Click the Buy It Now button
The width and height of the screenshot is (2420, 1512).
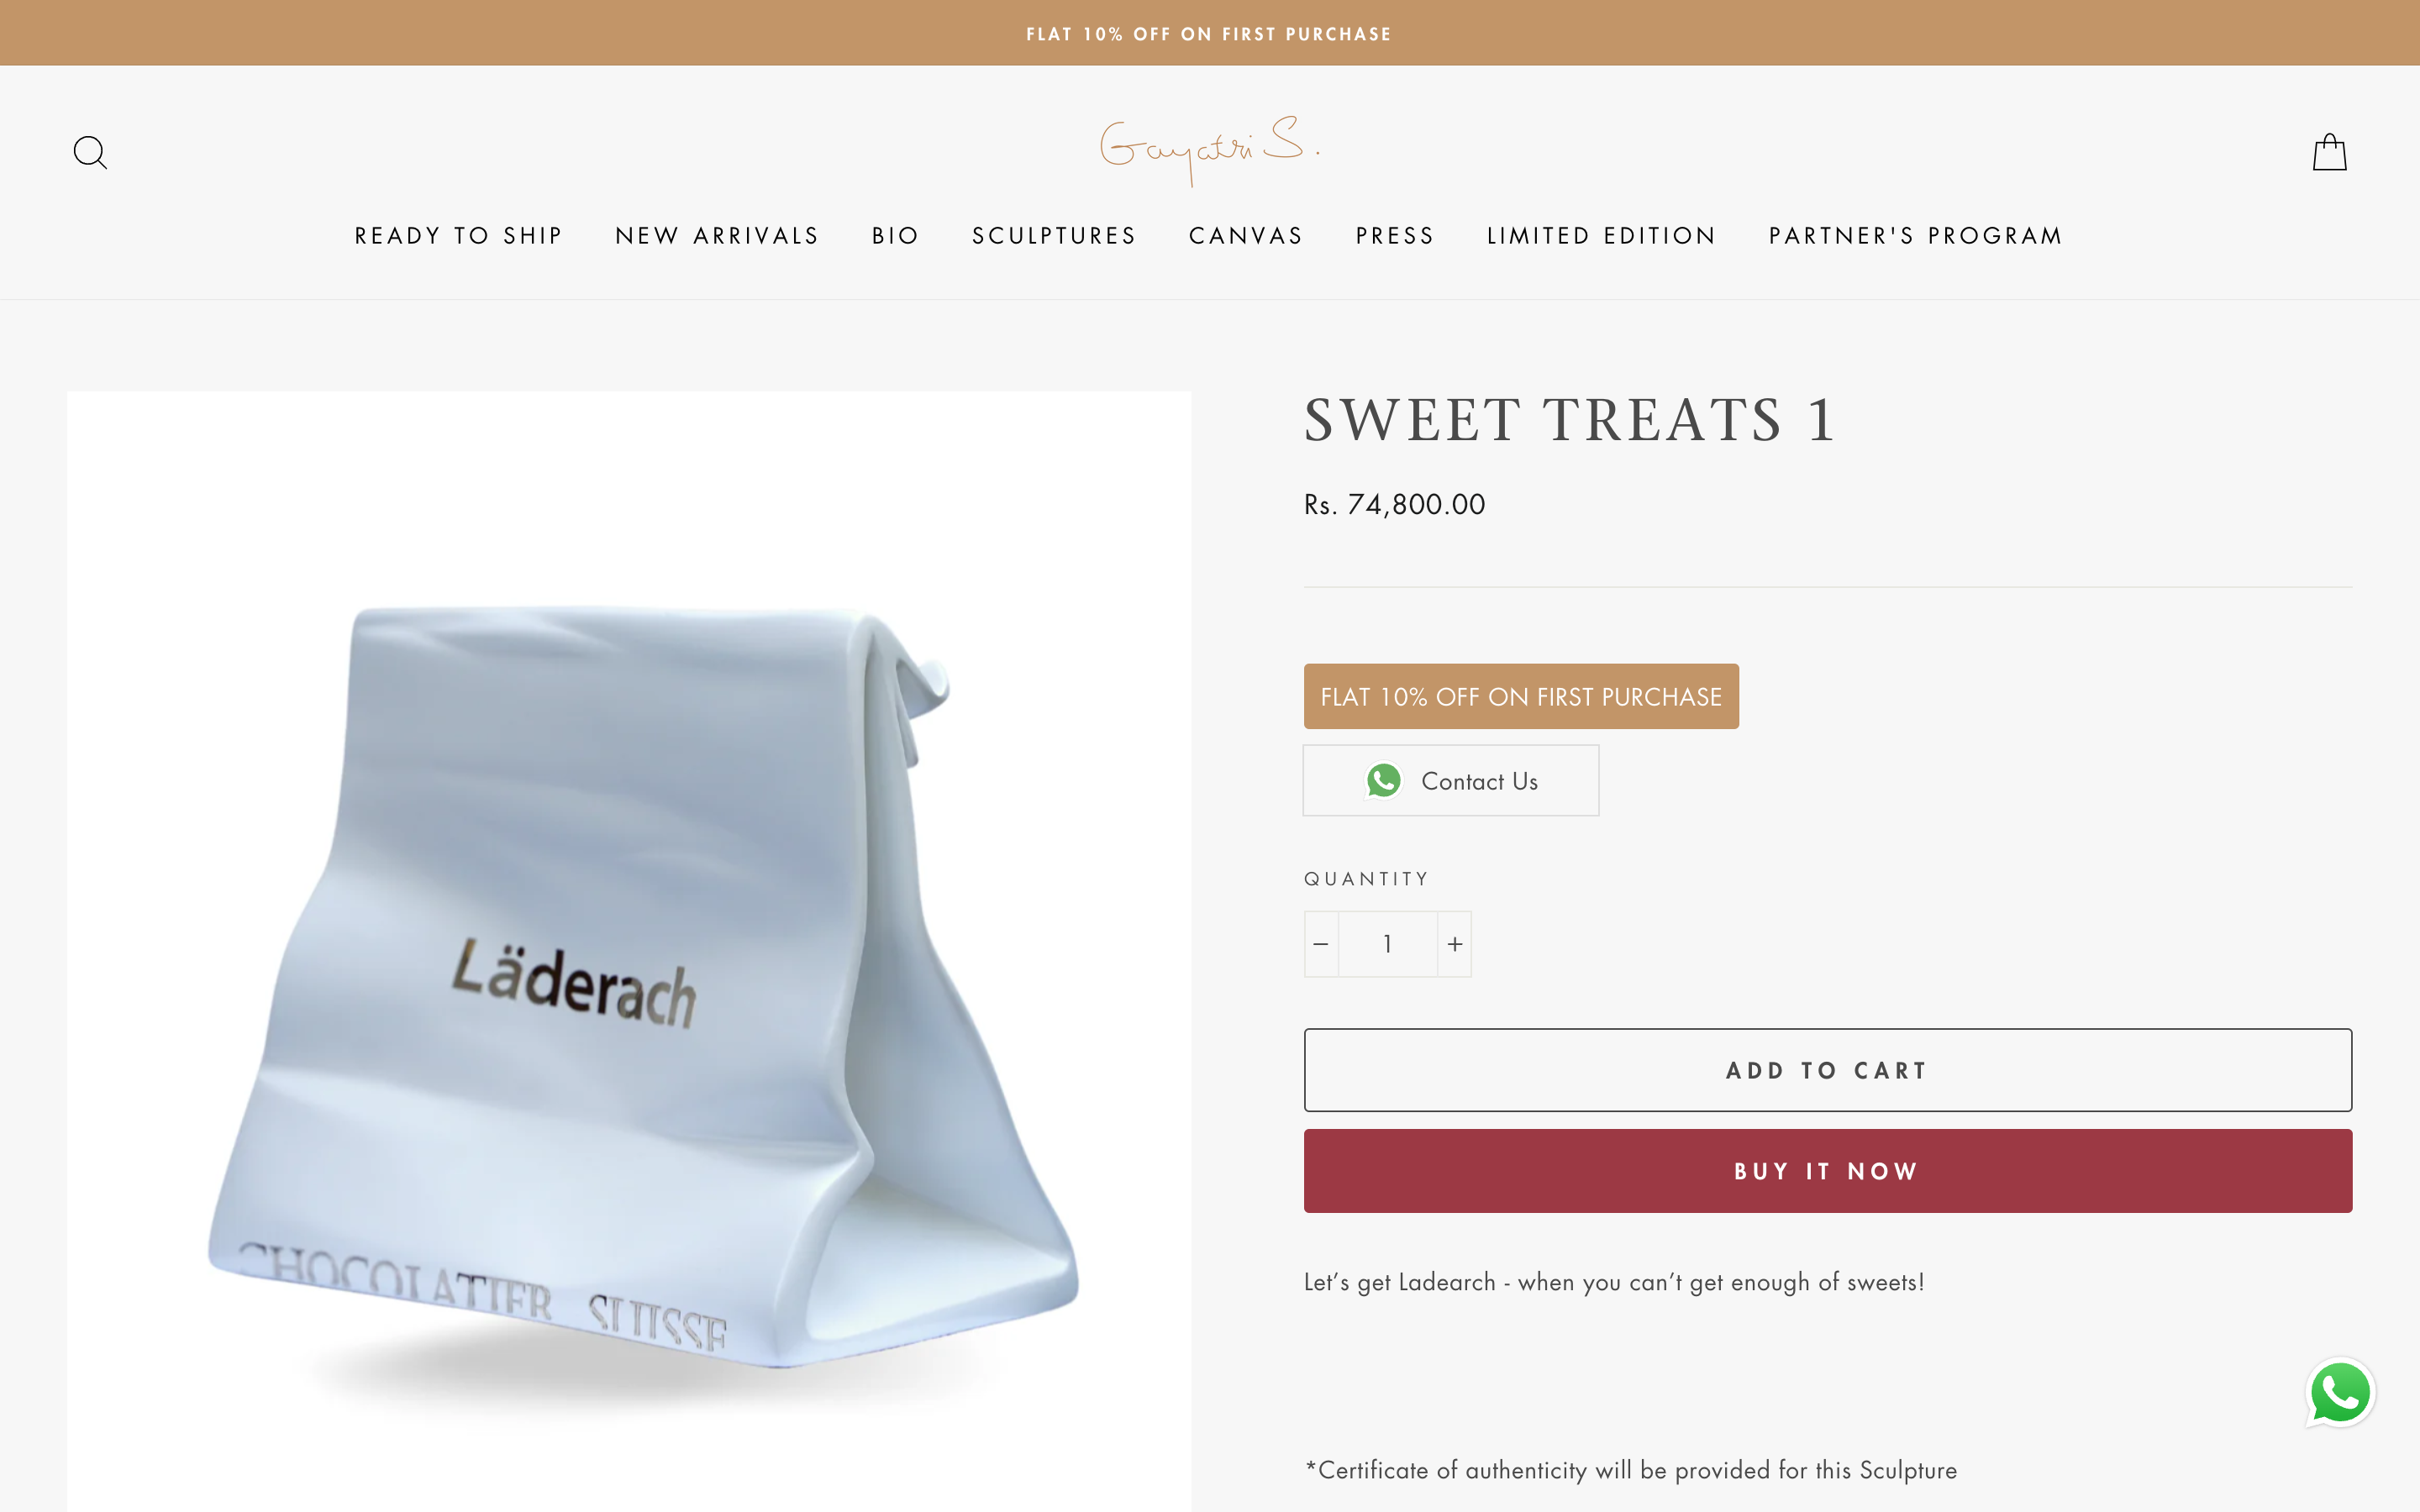(1827, 1171)
